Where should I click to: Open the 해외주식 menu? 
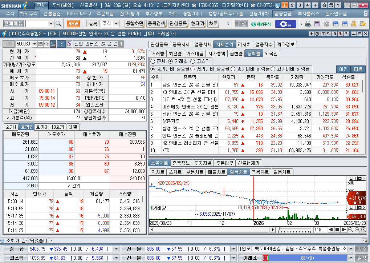click(x=29, y=14)
